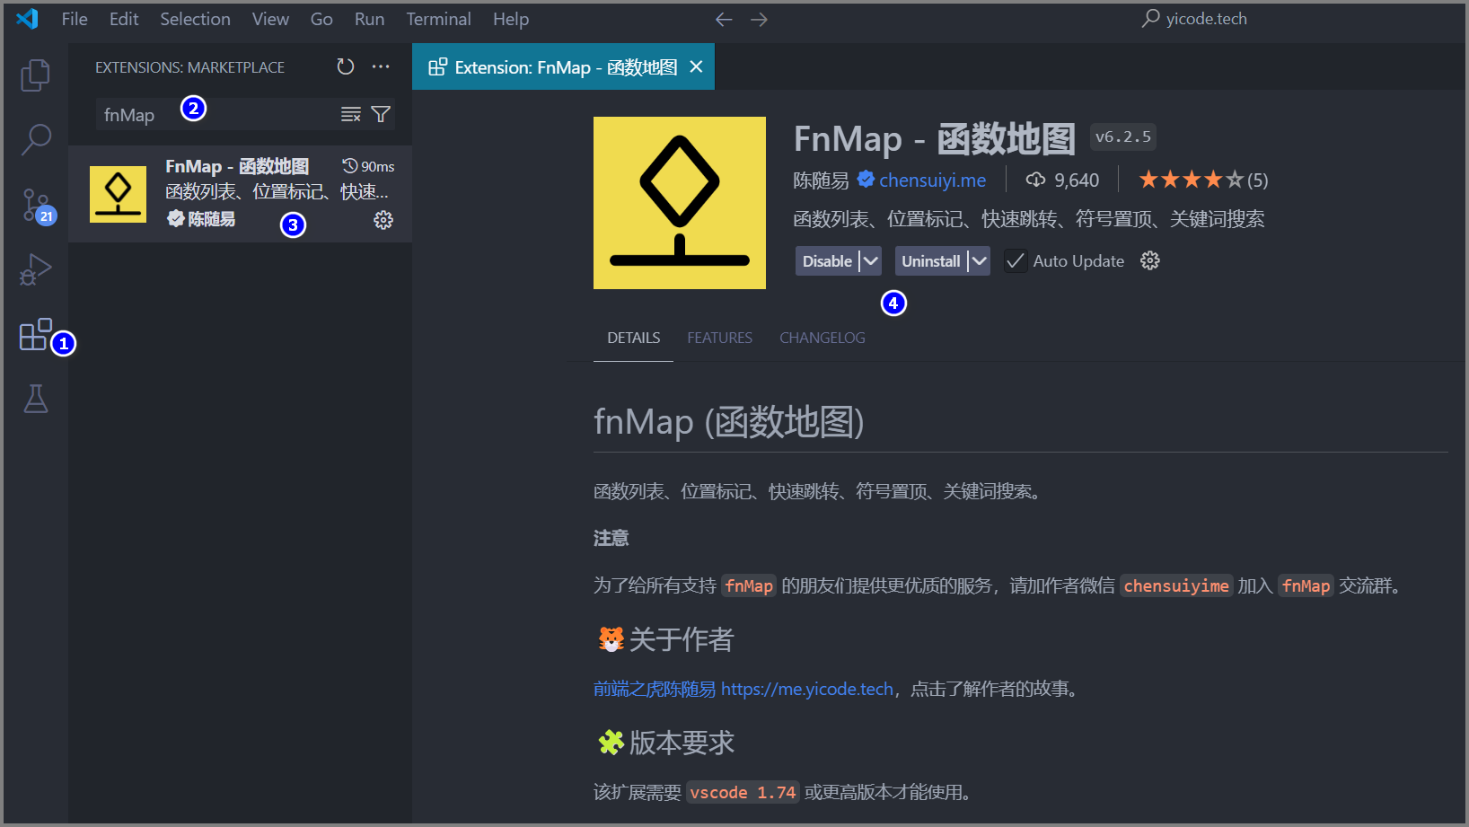Click the yicode.tech command center search box
This screenshot has width=1469, height=827.
1194,19
